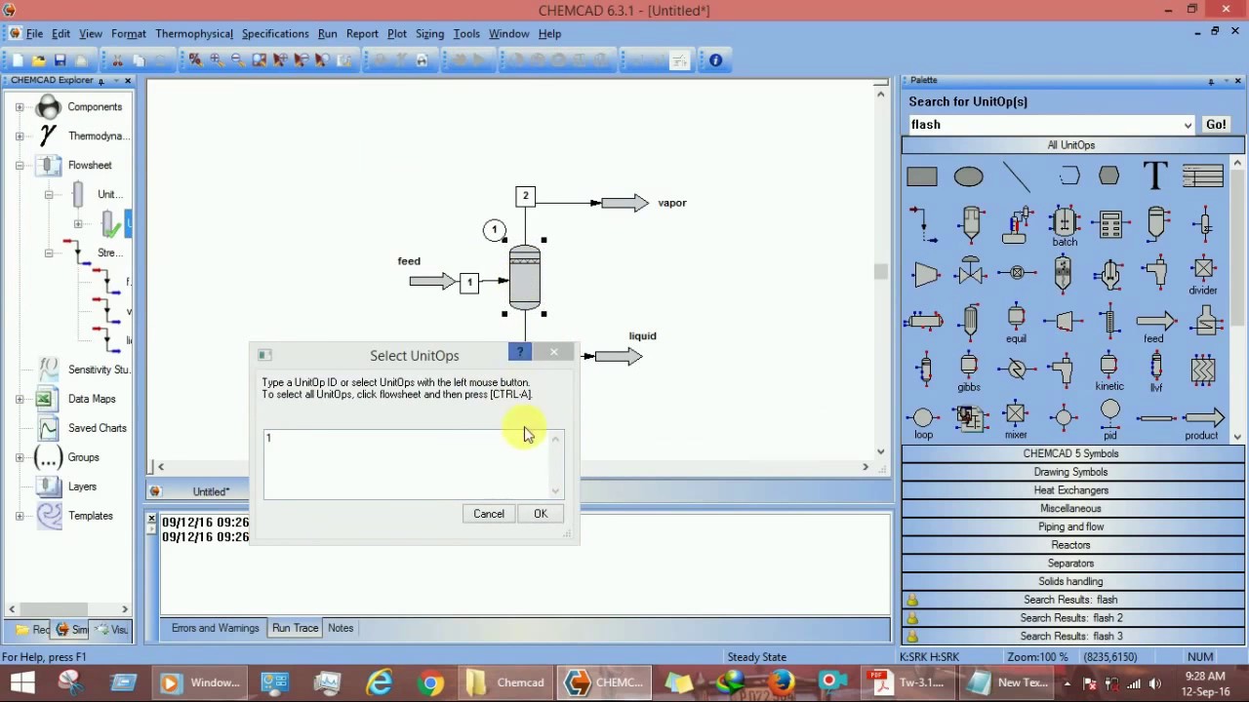Pick the compressor UnitOp icon in the palette
Image resolution: width=1249 pixels, height=702 pixels.
pyautogui.click(x=925, y=274)
